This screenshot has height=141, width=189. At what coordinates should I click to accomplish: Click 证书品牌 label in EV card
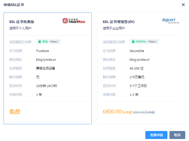(x=109, y=51)
